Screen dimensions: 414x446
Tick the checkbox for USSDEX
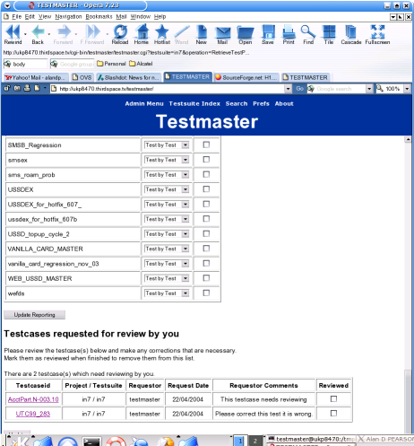coord(206,189)
